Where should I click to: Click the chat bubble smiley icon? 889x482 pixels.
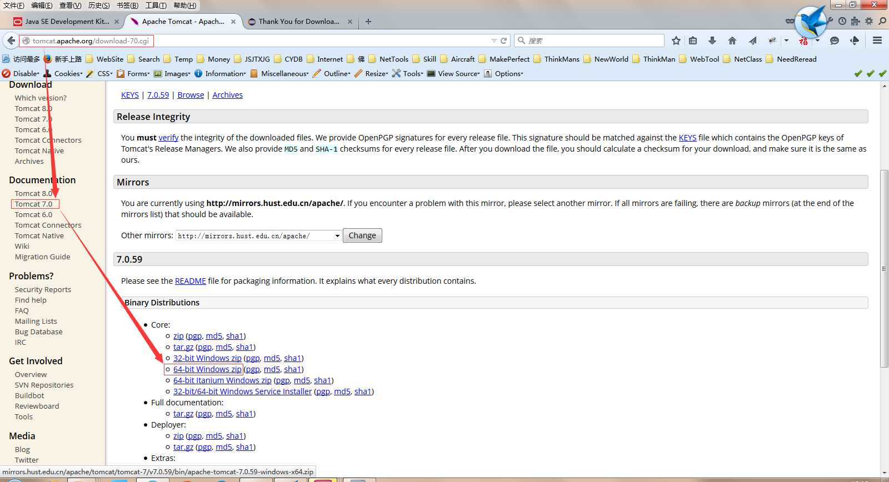click(834, 41)
